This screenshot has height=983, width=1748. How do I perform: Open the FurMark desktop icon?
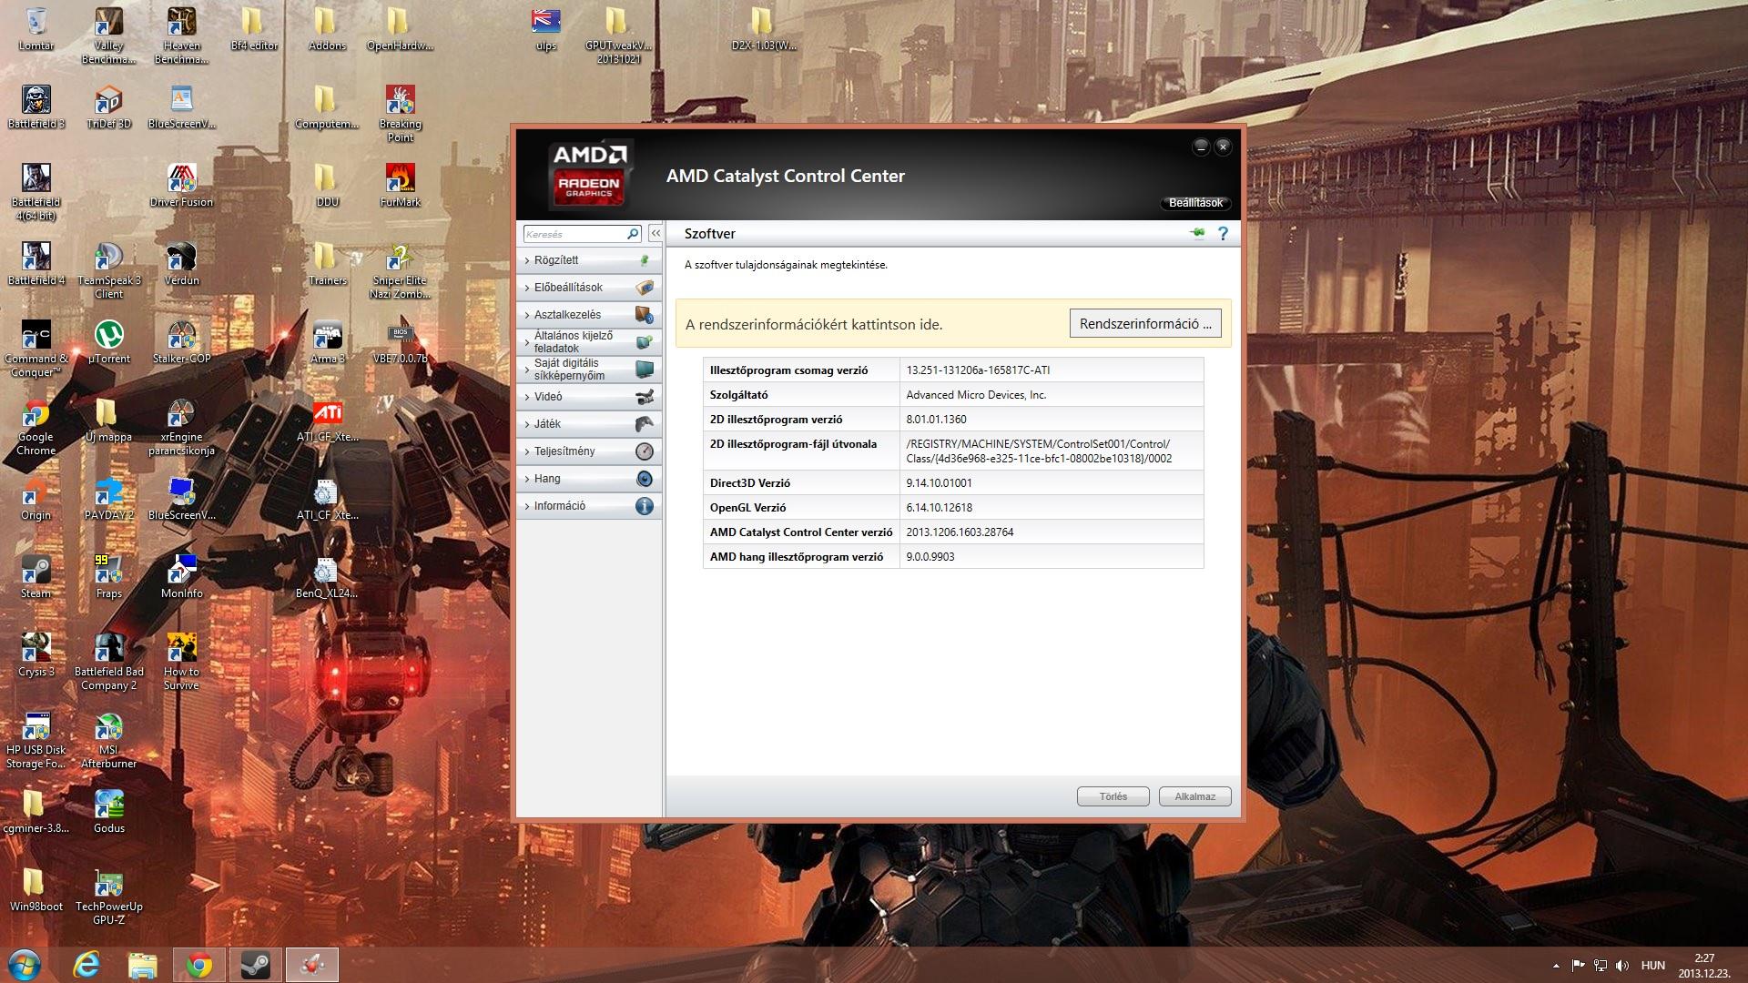pos(401,184)
